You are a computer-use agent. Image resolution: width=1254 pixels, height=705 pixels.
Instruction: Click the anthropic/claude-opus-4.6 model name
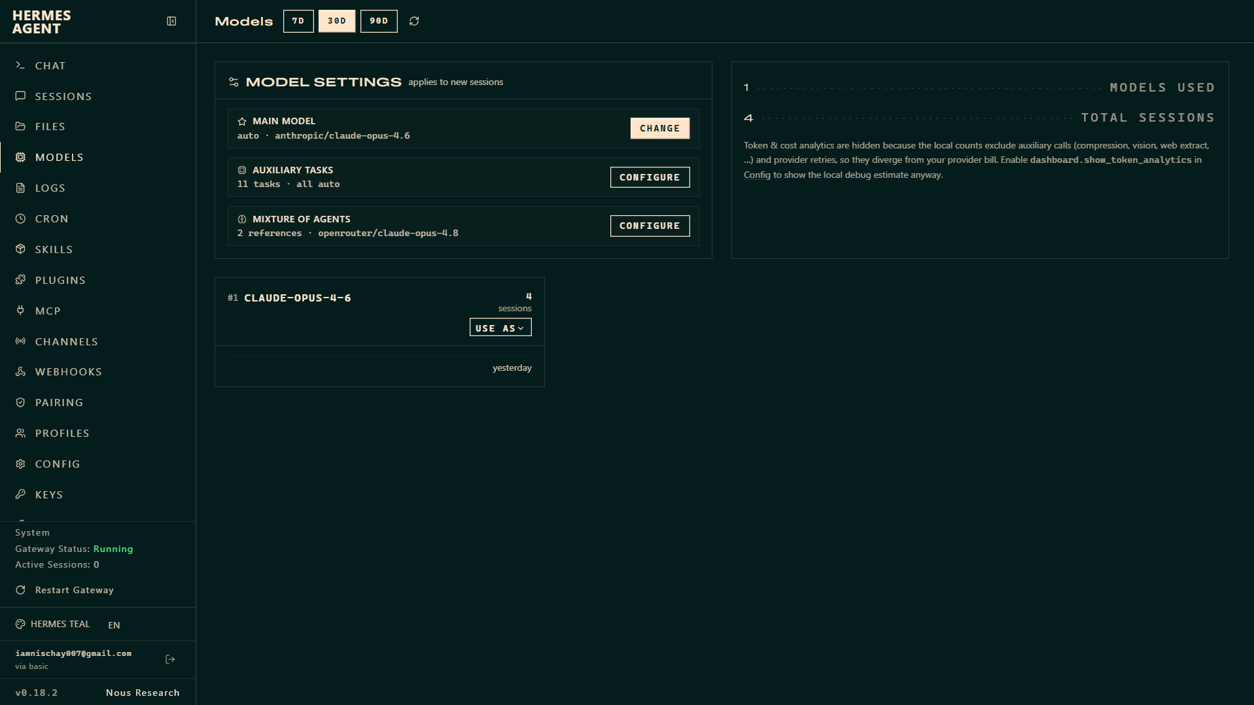[x=342, y=136]
